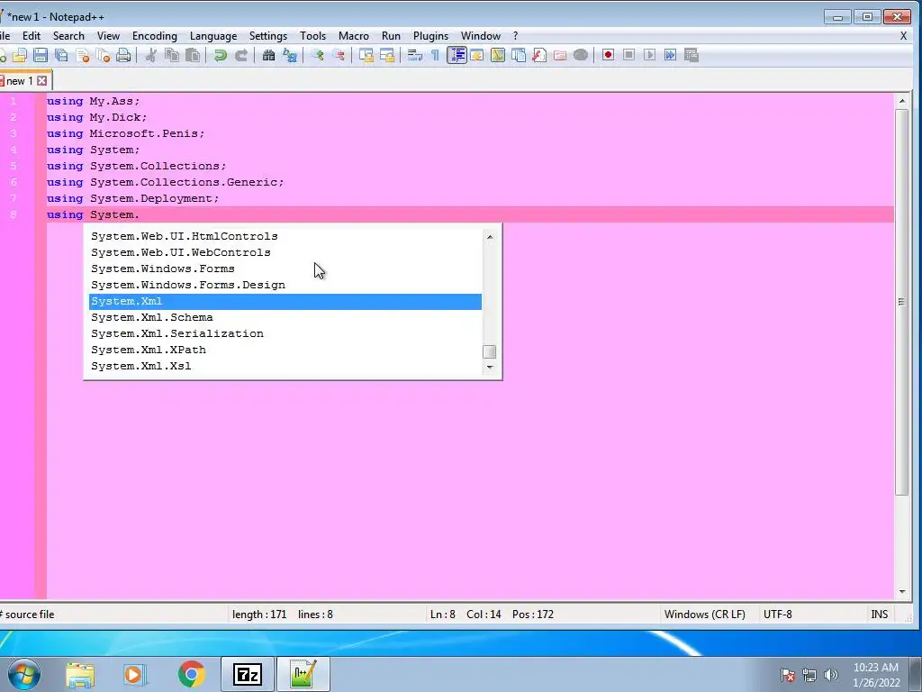Open the Search menu
The width and height of the screenshot is (922, 692).
(68, 36)
